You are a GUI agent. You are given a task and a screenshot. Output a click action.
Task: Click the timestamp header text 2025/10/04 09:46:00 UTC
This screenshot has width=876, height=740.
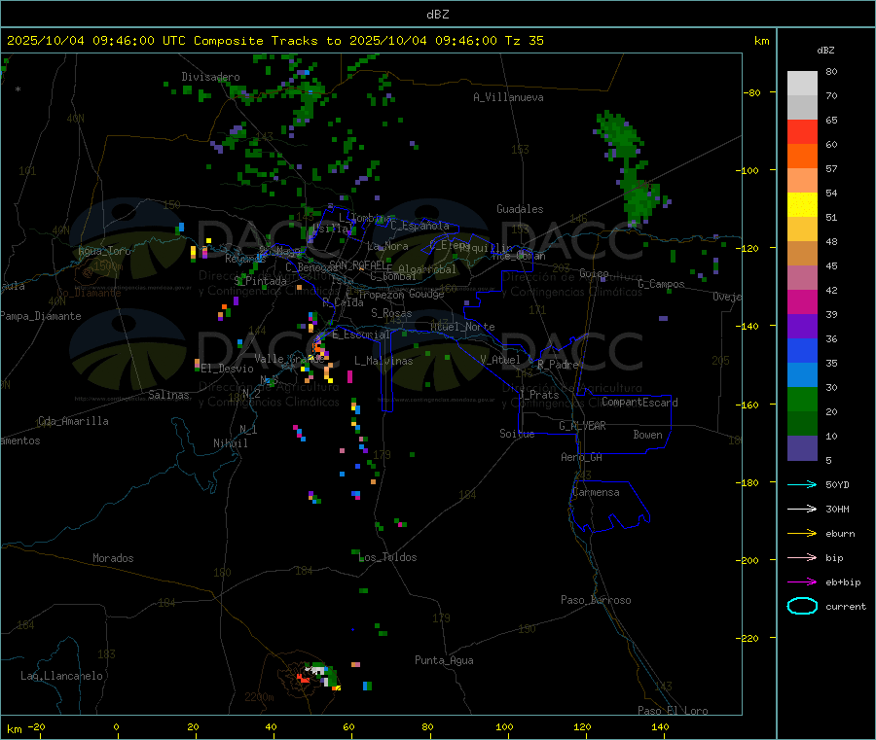pos(96,41)
